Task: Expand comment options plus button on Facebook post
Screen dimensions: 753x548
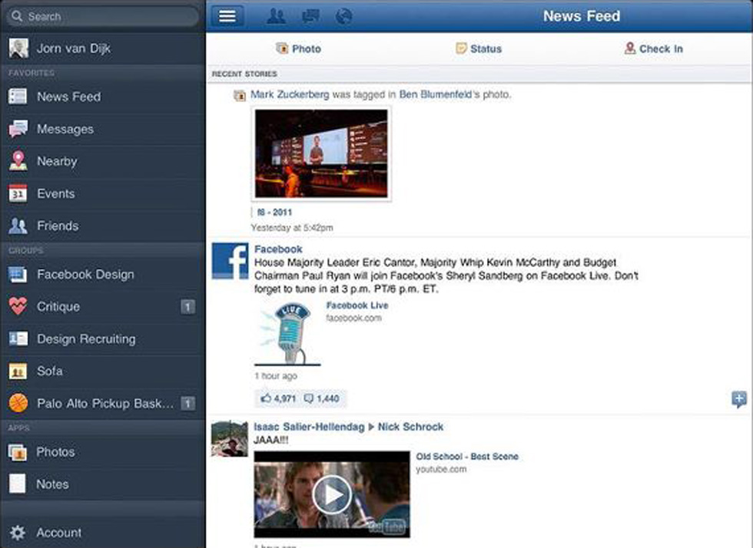Action: tap(738, 398)
